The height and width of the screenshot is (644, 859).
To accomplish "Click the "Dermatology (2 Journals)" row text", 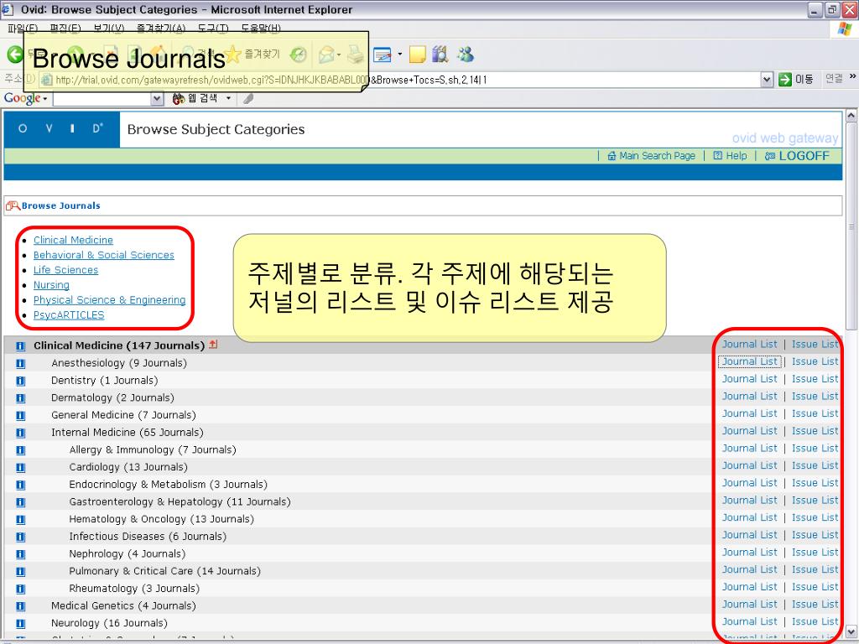I will click(x=112, y=398).
